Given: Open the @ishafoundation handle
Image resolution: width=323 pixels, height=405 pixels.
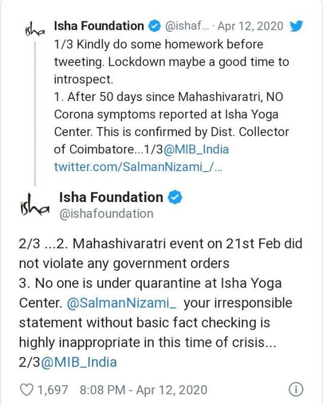Looking at the screenshot, I should coord(106,214).
